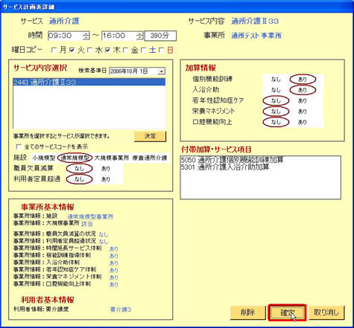Click the start time spinner arrows
Image resolution: width=354 pixels, height=328 pixels.
[86, 36]
